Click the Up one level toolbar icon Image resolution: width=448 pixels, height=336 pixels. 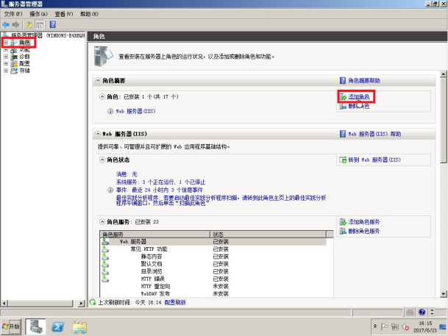click(x=29, y=24)
